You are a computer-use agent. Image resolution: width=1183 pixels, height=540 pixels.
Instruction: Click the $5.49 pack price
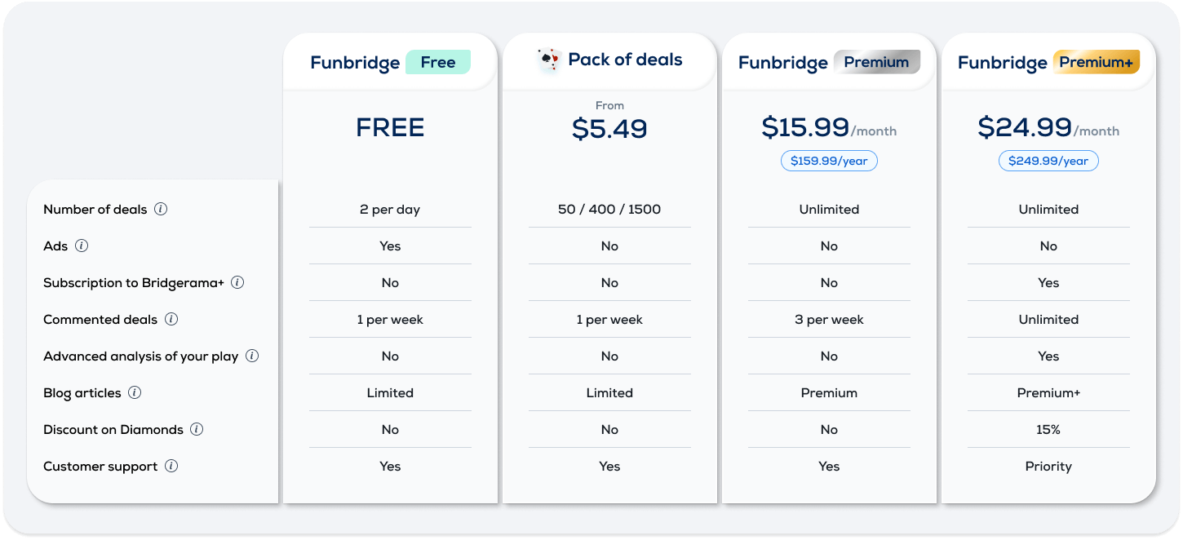click(x=609, y=129)
